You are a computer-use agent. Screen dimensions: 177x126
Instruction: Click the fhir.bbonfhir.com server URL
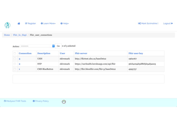point(95,69)
